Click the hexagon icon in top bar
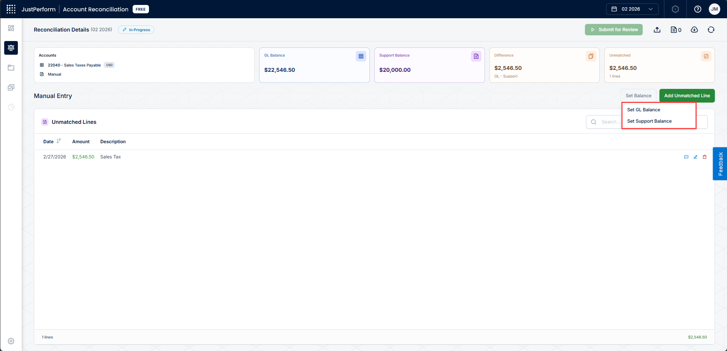The width and height of the screenshot is (727, 351). point(675,9)
